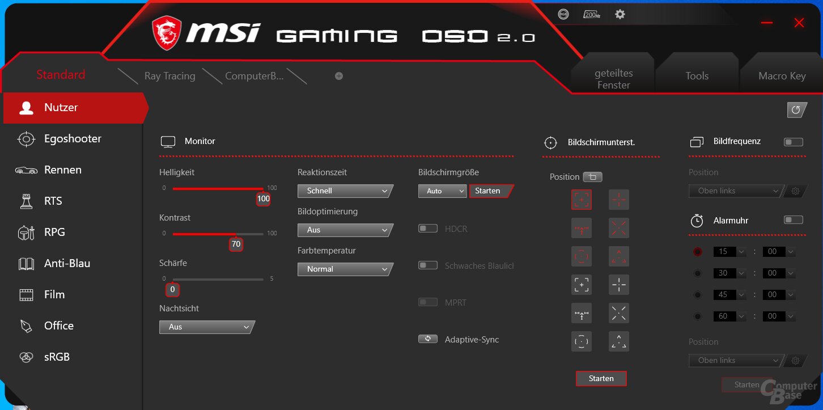Open the Farbtemperatur dropdown showing Normal
The image size is (823, 410).
(x=345, y=269)
